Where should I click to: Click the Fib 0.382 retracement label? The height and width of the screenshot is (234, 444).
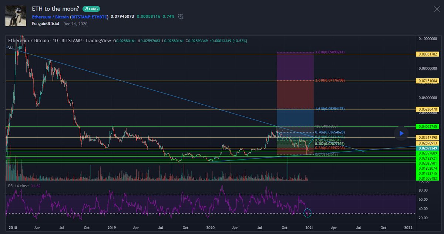pyautogui.click(x=330, y=144)
